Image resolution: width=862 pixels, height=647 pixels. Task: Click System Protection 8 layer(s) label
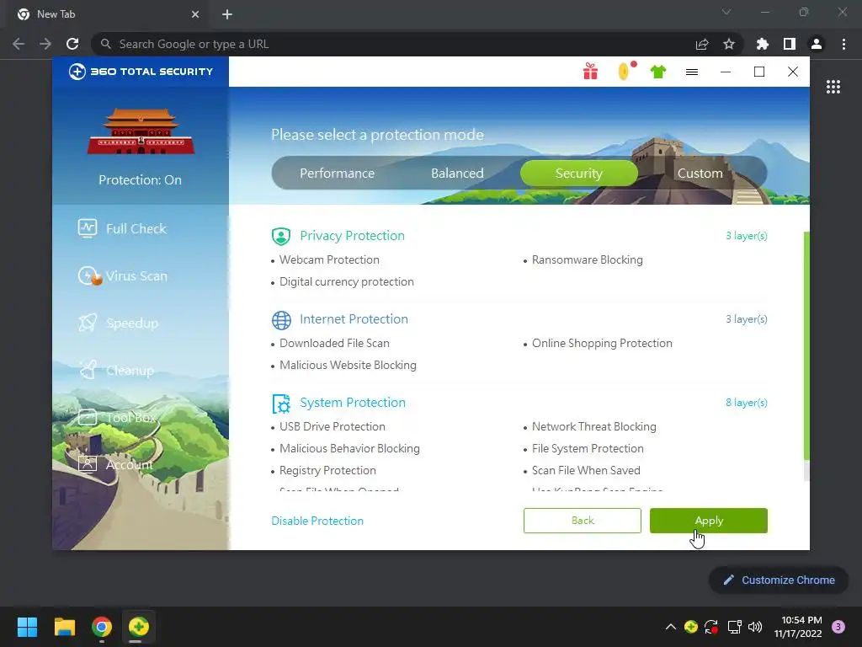point(746,403)
